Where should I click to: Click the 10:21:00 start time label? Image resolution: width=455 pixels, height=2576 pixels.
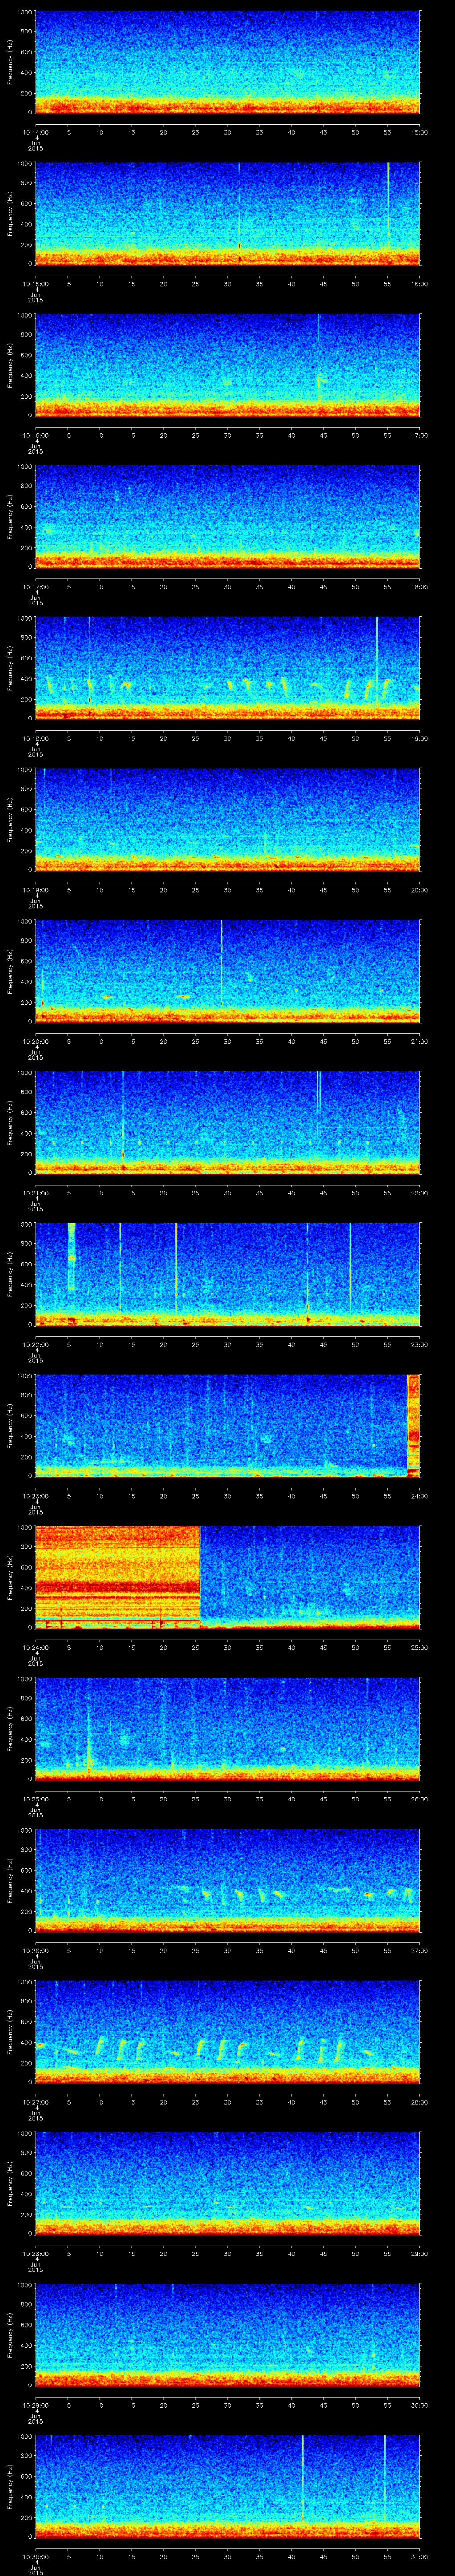[35, 1193]
